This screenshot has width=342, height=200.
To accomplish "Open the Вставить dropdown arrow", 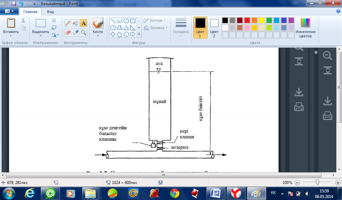I will pyautogui.click(x=11, y=36).
